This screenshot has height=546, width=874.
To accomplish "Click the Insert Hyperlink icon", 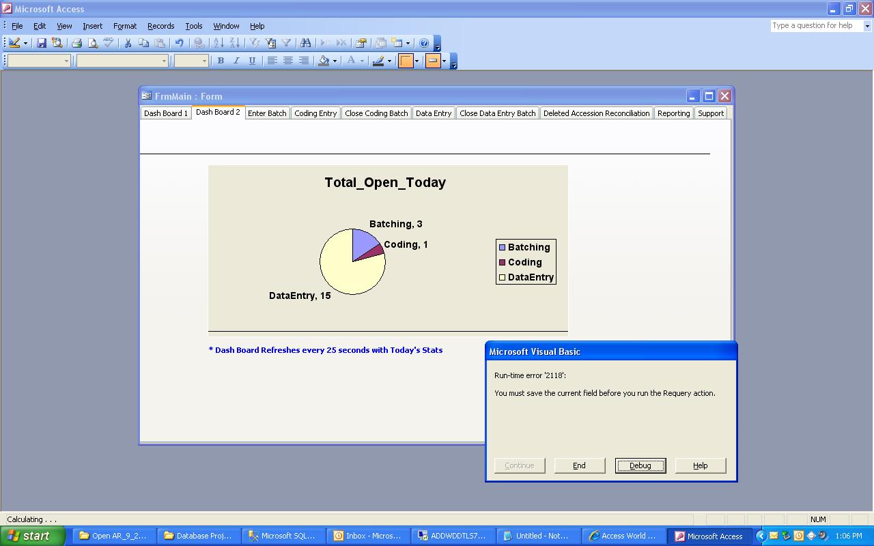I will 199,43.
